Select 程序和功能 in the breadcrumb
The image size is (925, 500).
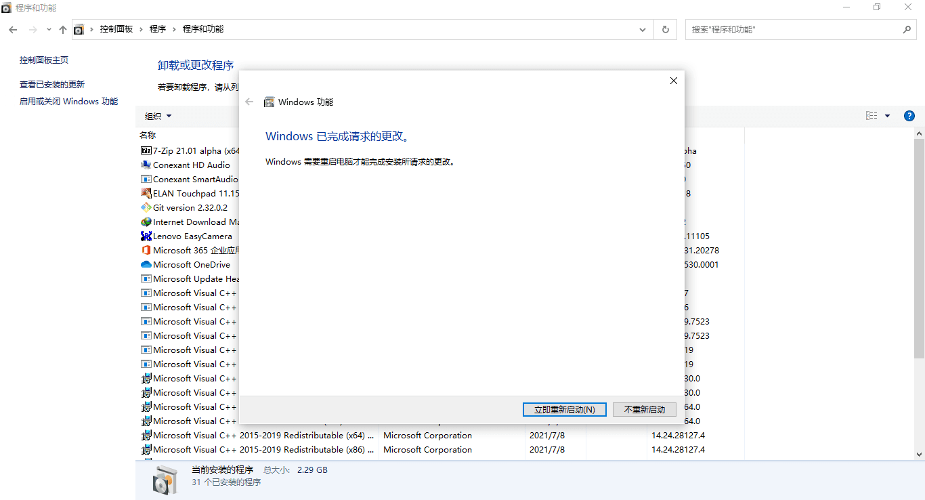tap(203, 29)
